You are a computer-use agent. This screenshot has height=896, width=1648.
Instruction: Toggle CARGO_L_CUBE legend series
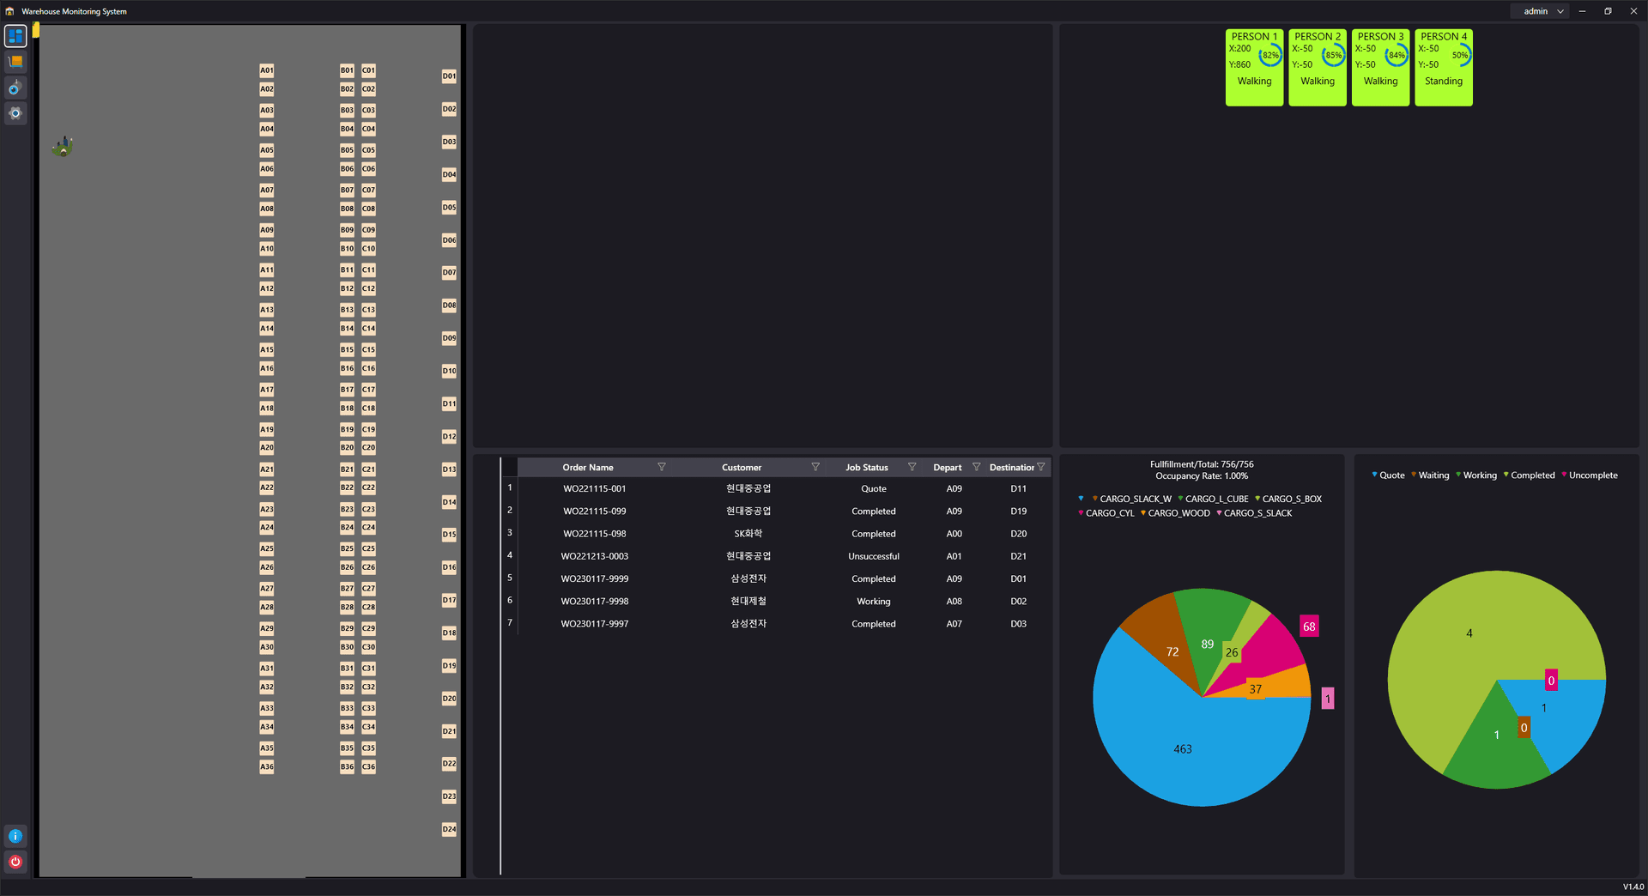click(x=1215, y=499)
